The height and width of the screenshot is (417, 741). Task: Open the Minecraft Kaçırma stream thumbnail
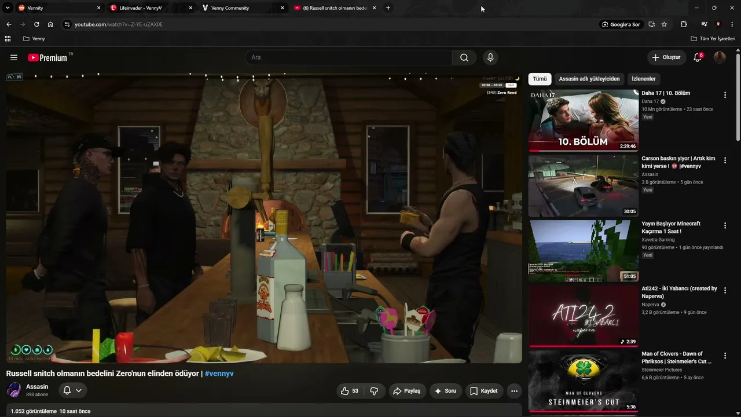coord(583,251)
